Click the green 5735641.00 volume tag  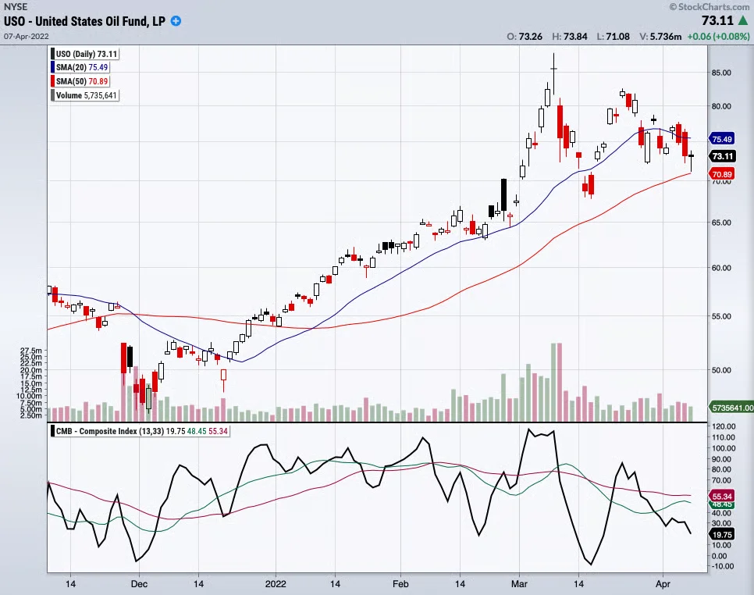(732, 408)
